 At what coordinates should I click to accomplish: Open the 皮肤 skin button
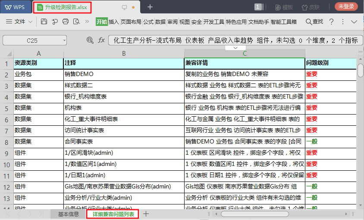[x=311, y=7]
